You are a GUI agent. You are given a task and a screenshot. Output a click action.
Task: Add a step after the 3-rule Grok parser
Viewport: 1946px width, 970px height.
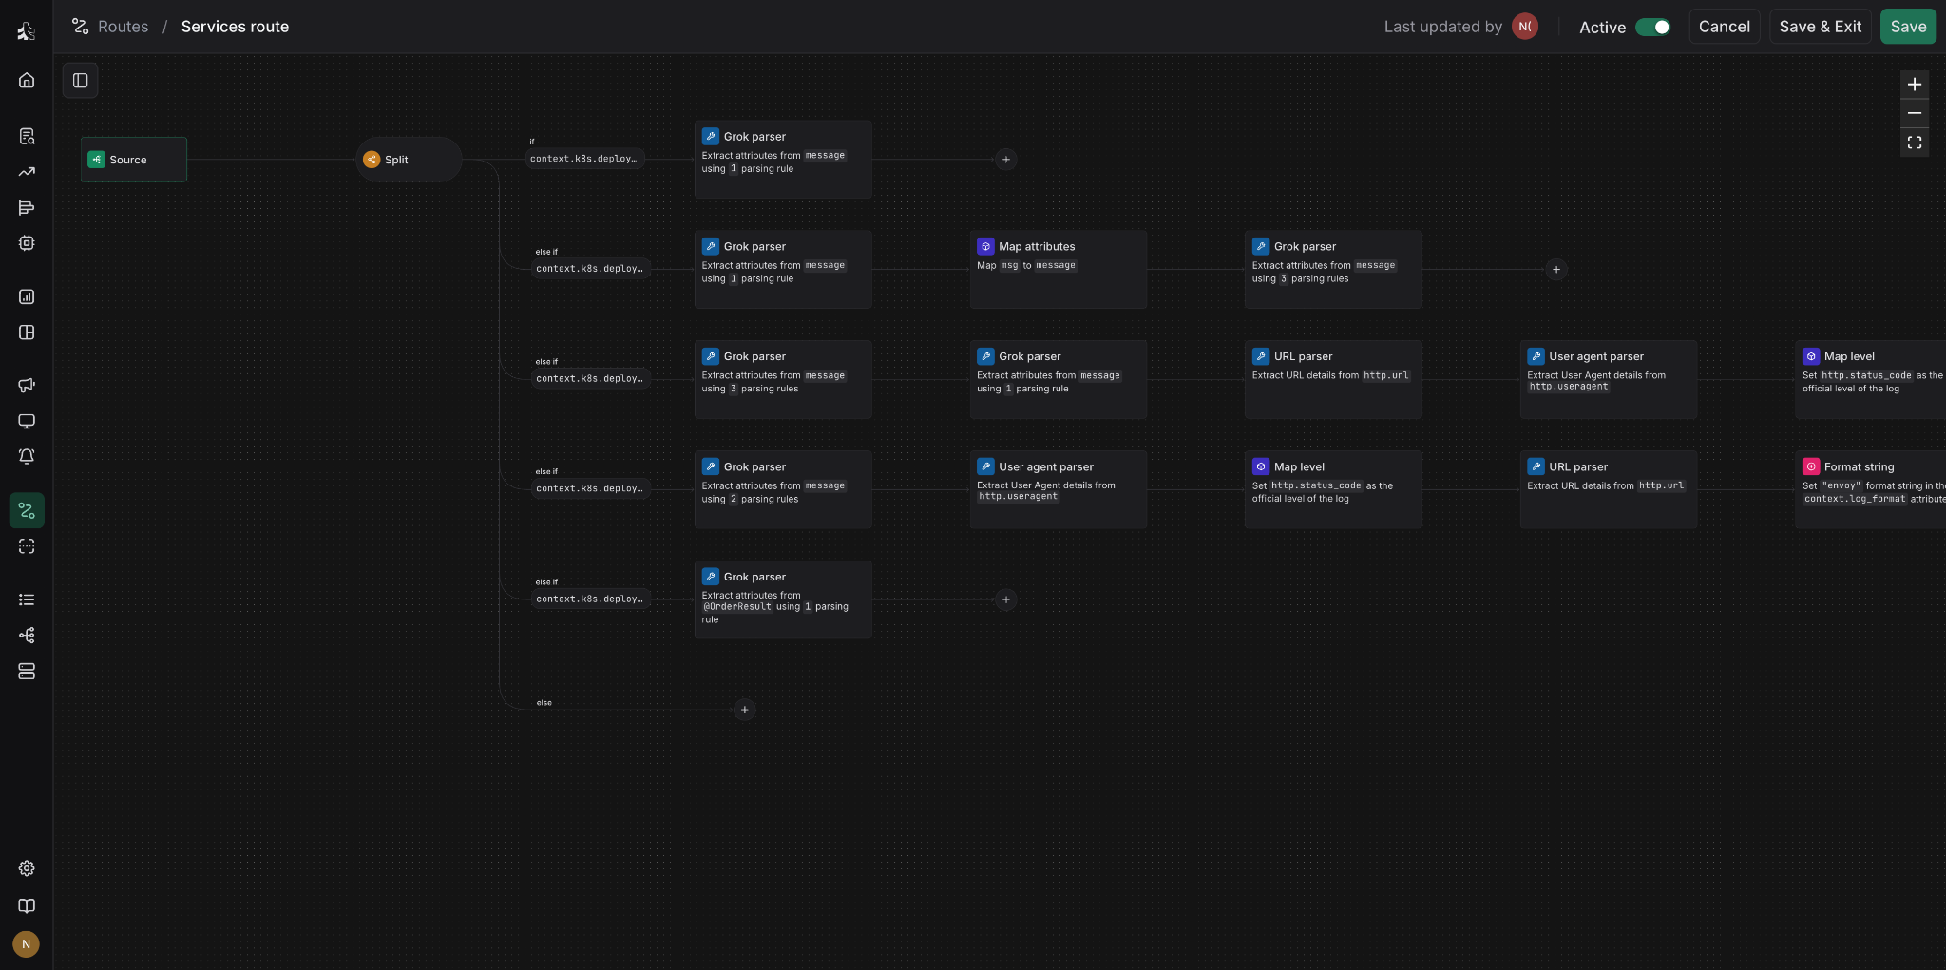coord(1555,270)
